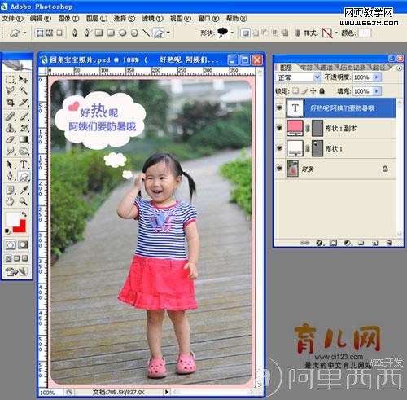
Task: Select the Eraser tool
Action: tap(11, 139)
